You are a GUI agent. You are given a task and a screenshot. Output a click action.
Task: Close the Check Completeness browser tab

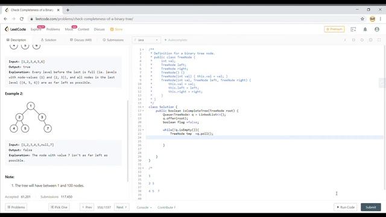click(59, 10)
